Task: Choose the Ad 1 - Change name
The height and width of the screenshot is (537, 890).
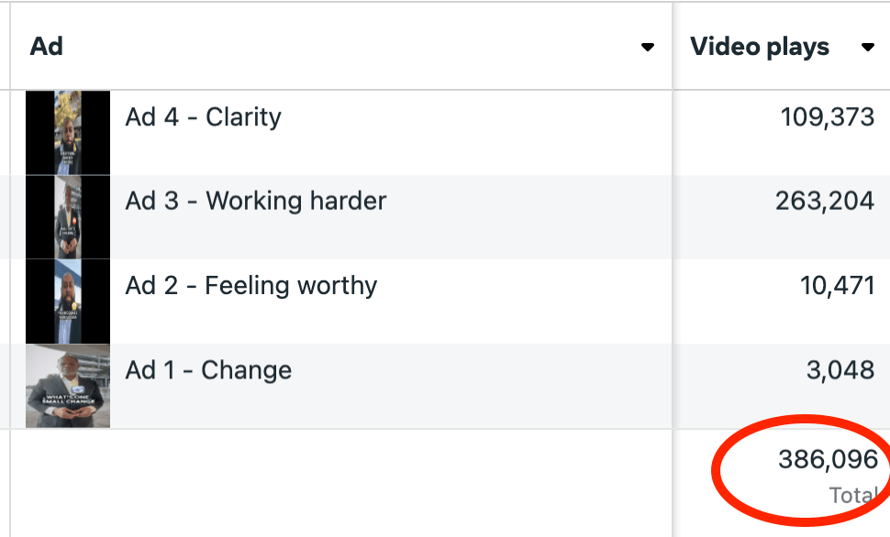Action: coord(208,370)
